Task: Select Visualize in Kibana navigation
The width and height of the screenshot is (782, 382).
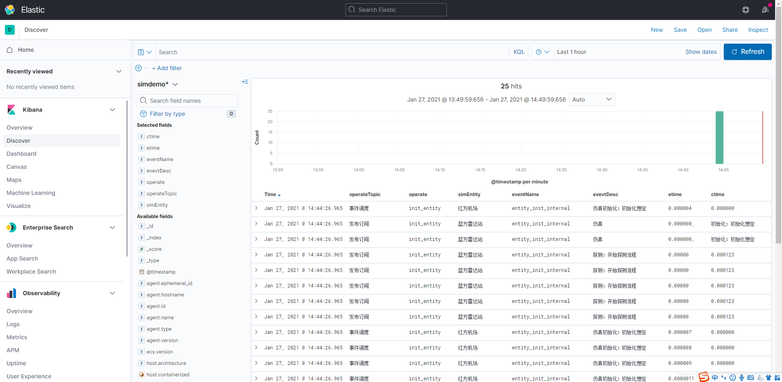Action: pos(19,206)
